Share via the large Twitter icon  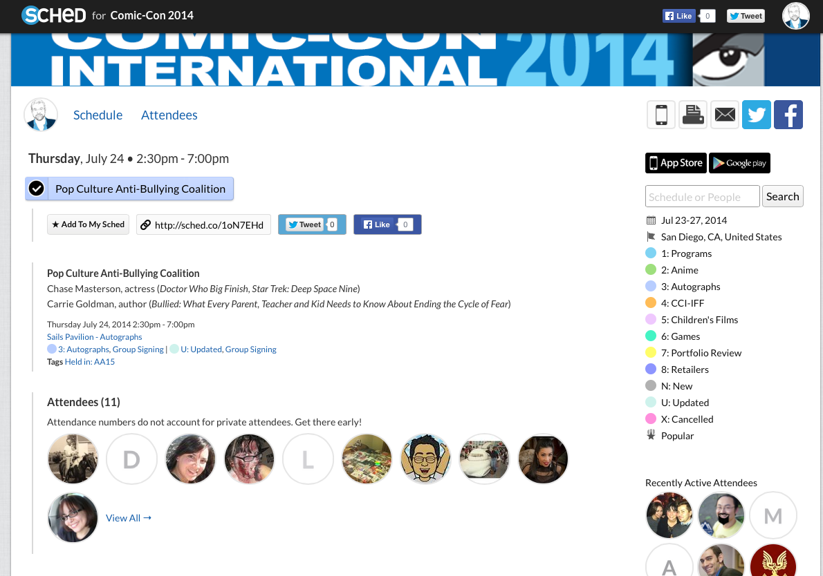click(x=757, y=114)
